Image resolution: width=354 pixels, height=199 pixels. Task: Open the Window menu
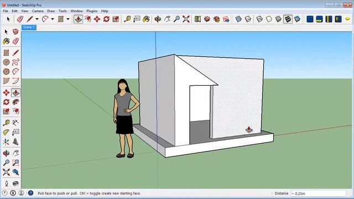(x=76, y=11)
